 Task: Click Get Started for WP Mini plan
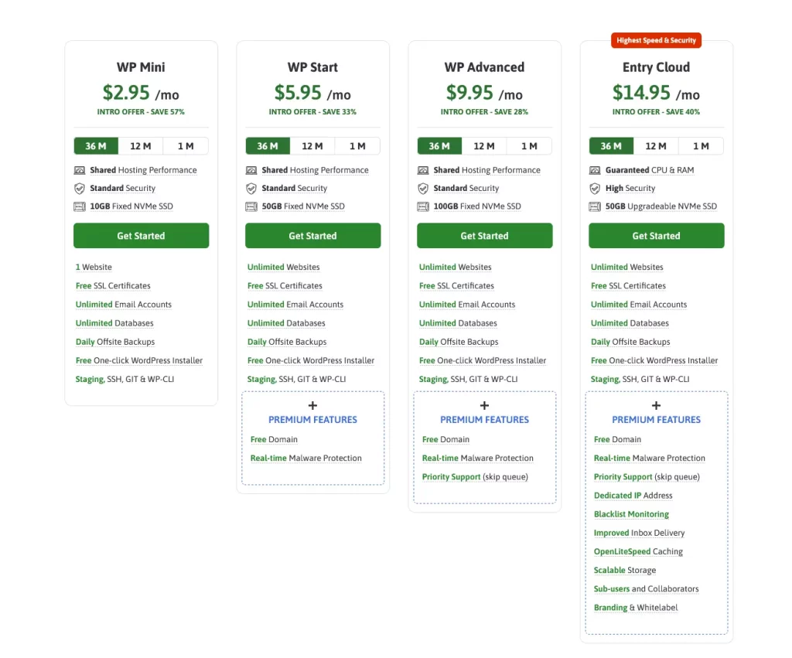(x=141, y=236)
